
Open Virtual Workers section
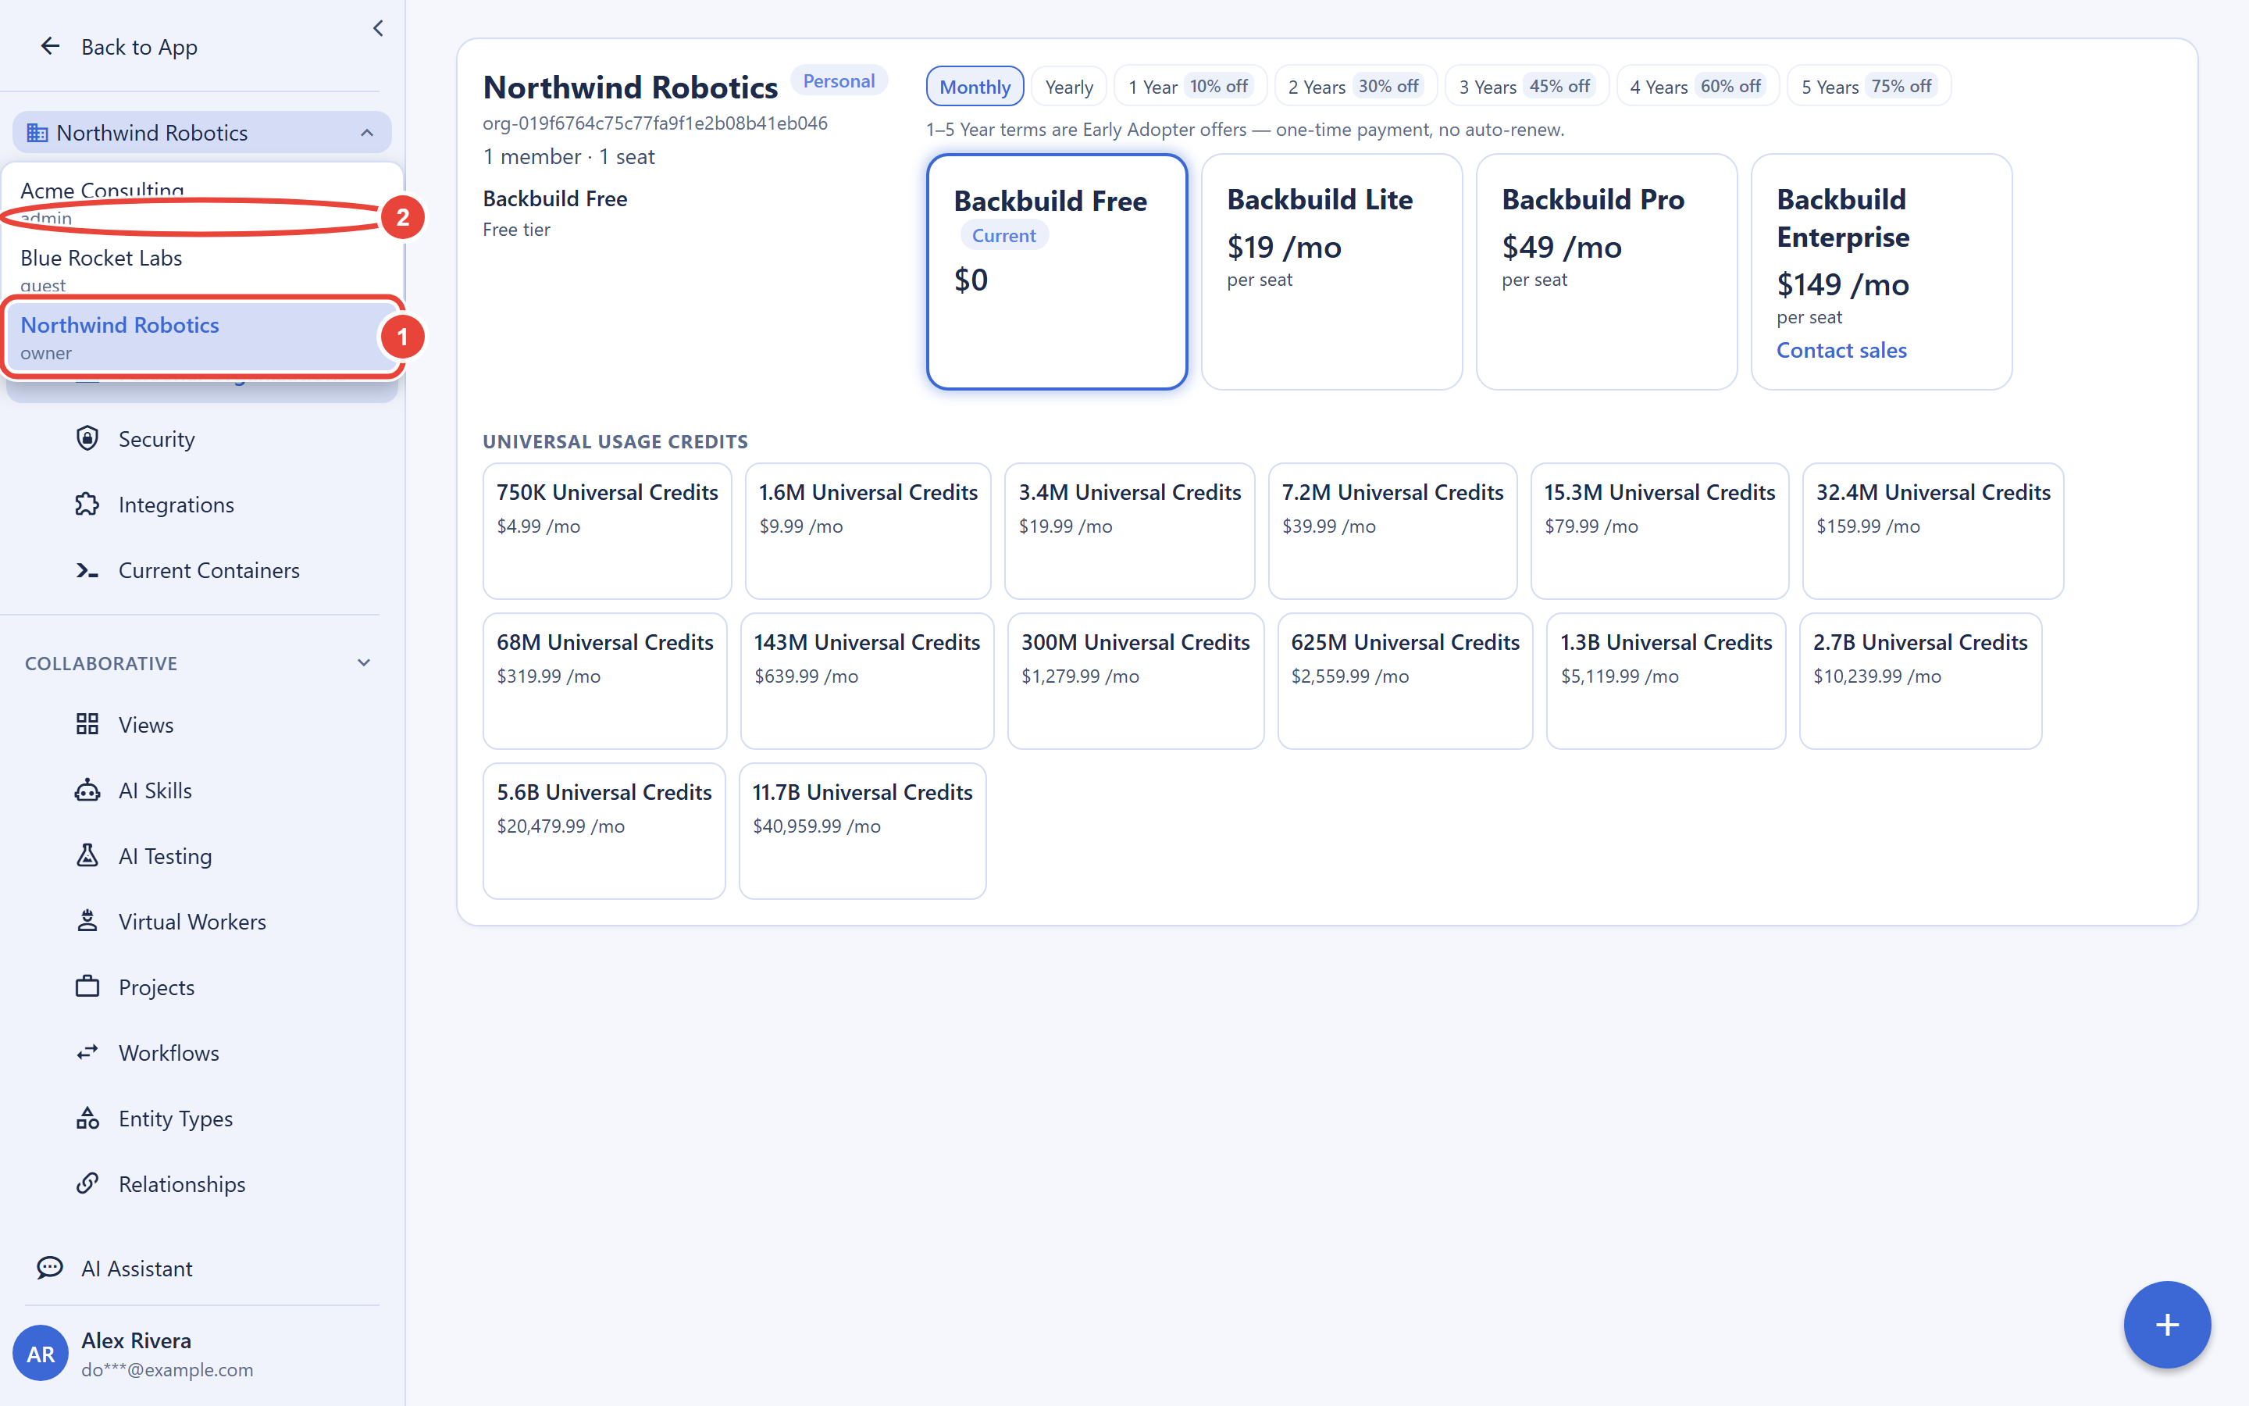coord(192,921)
